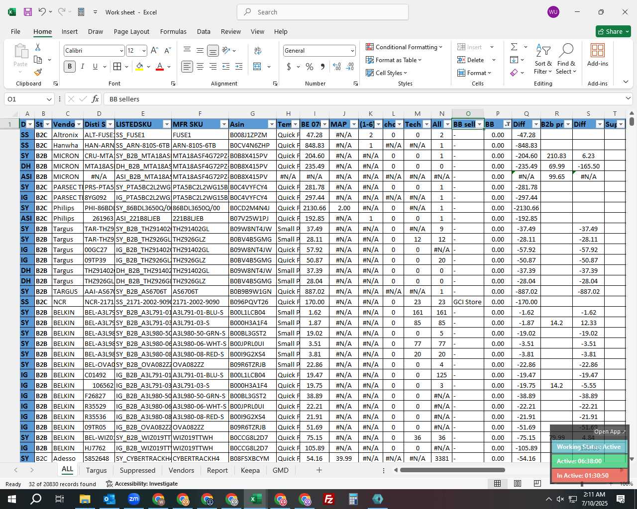The width and height of the screenshot is (637, 509).
Task: Open the MFR SKU column filter dropdown
Action: click(x=224, y=124)
